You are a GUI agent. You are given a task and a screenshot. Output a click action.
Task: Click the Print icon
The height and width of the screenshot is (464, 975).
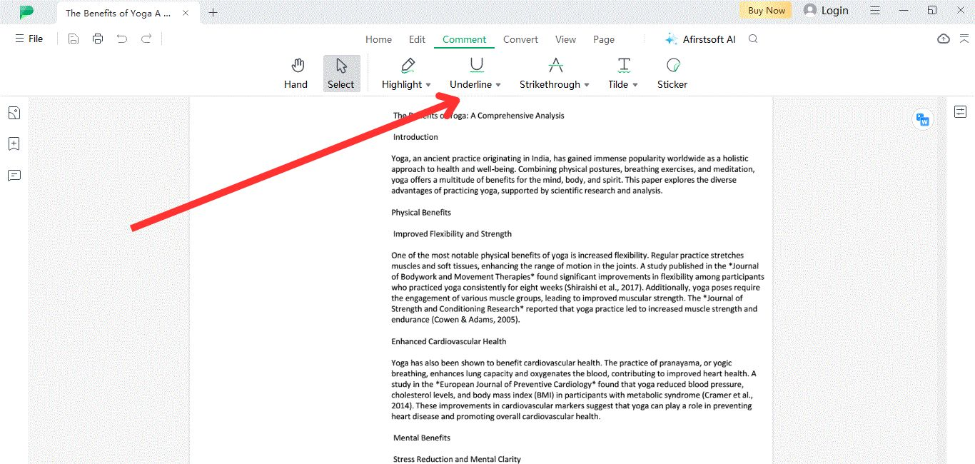pos(98,39)
